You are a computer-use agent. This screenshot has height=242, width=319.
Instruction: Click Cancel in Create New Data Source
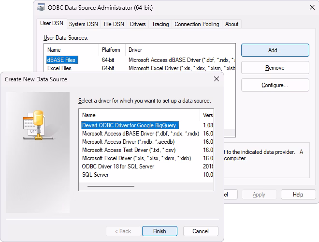tap(201, 231)
